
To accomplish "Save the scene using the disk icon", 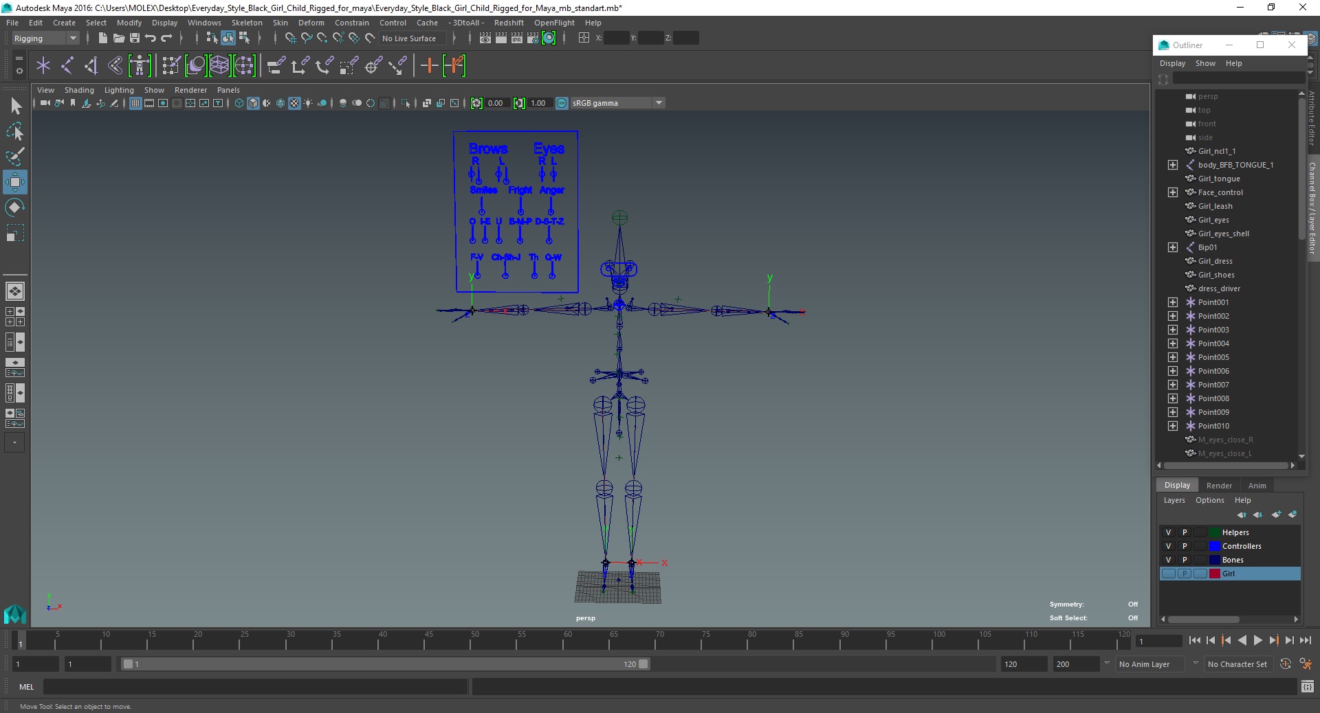I will pos(135,38).
